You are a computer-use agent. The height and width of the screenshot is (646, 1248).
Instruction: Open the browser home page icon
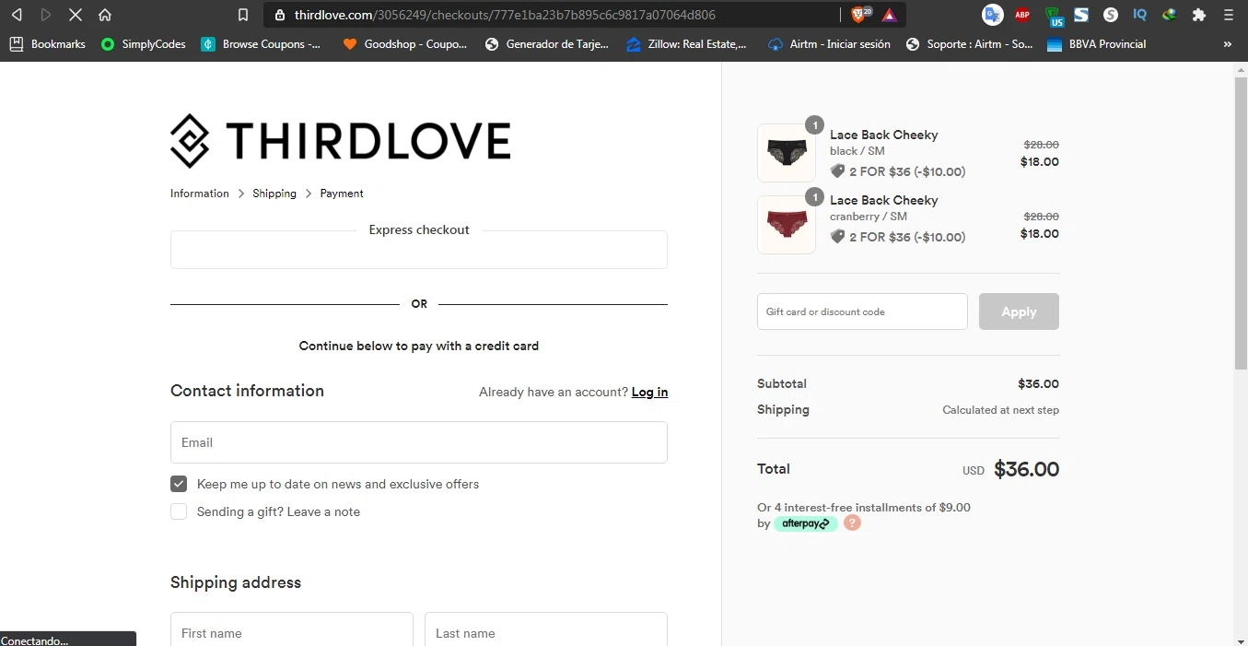click(x=105, y=15)
